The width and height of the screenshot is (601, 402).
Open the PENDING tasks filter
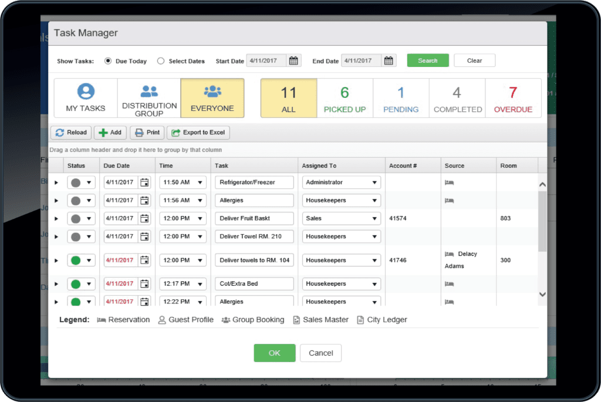coord(401,97)
